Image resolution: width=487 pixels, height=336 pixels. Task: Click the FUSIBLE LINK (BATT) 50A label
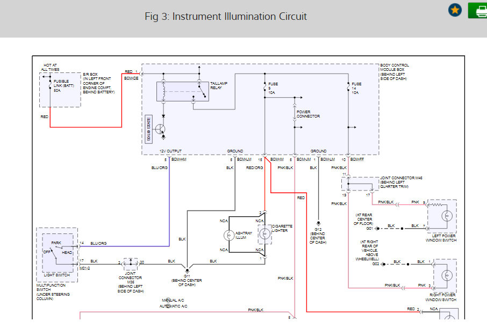pyautogui.click(x=63, y=86)
